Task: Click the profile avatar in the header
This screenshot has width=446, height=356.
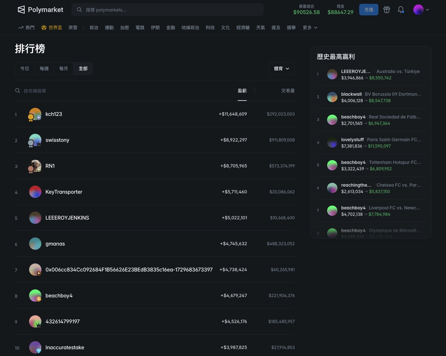Action: coord(418,10)
